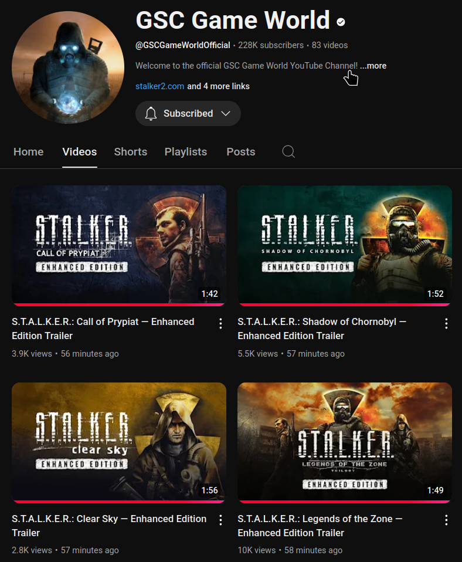462x562 pixels.
Task: Click the GSC Game World channel title
Action: coord(233,20)
